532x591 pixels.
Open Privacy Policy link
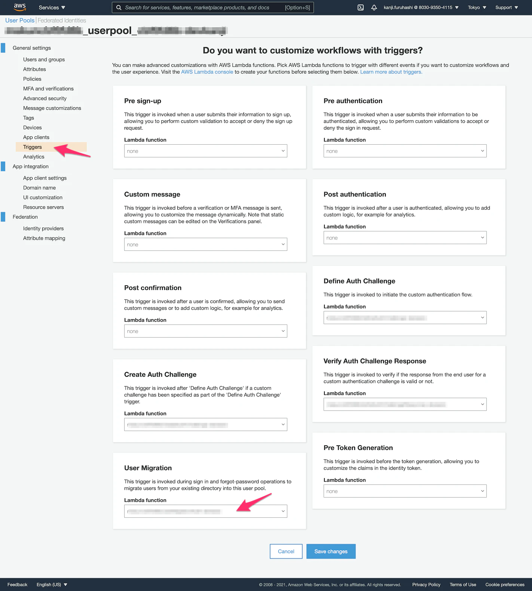click(x=426, y=585)
